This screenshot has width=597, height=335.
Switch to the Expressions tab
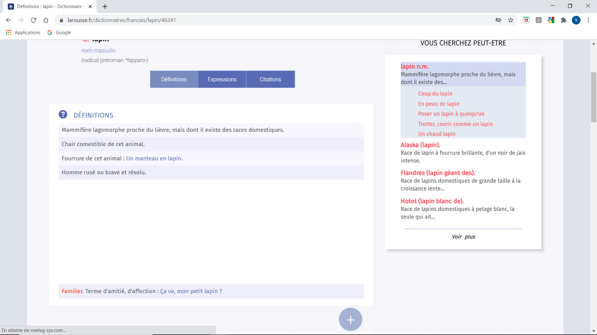222,79
